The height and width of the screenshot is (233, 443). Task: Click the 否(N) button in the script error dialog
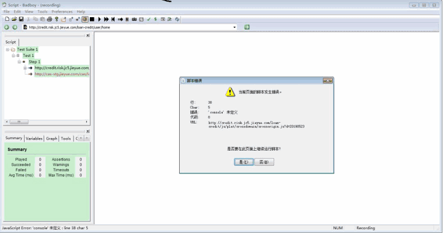click(264, 162)
